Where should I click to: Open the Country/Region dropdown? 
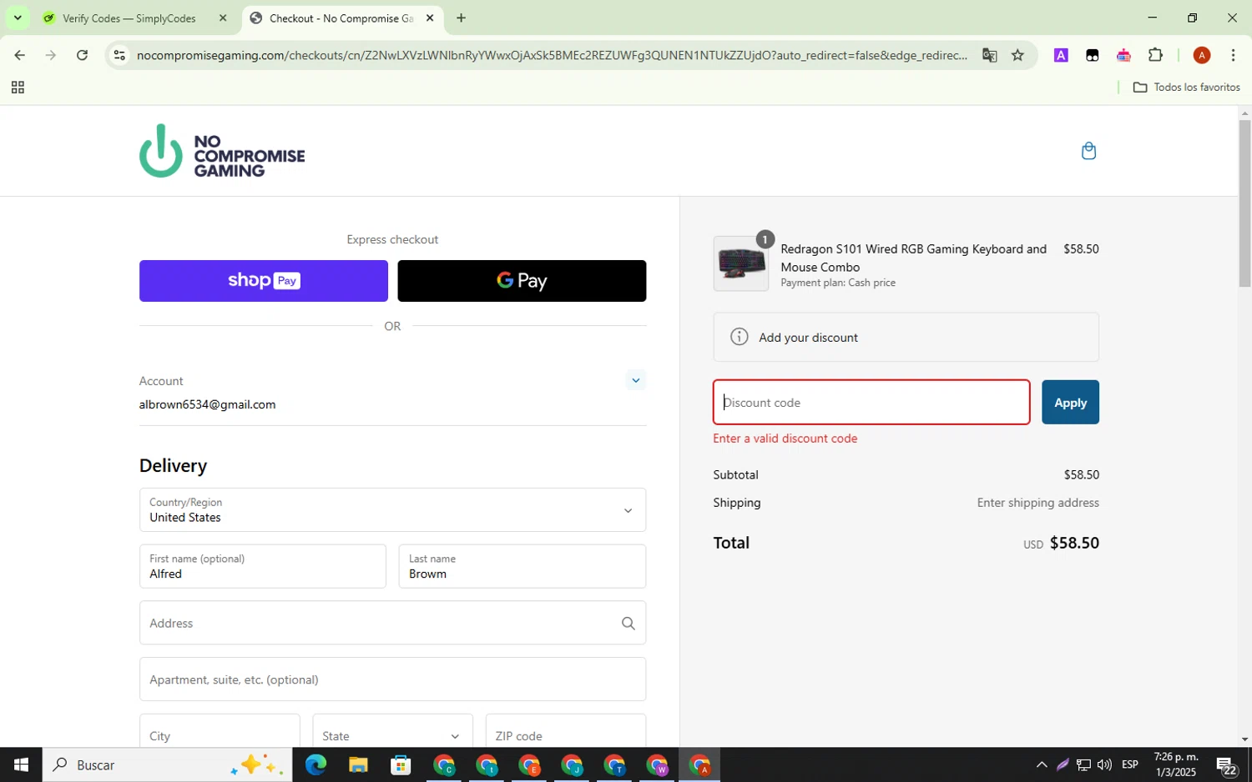tap(392, 509)
